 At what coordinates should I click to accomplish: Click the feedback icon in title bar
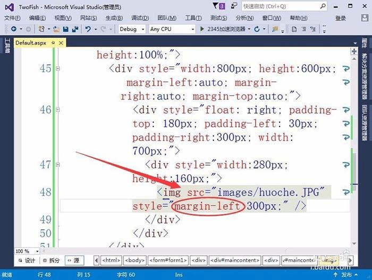234,6
